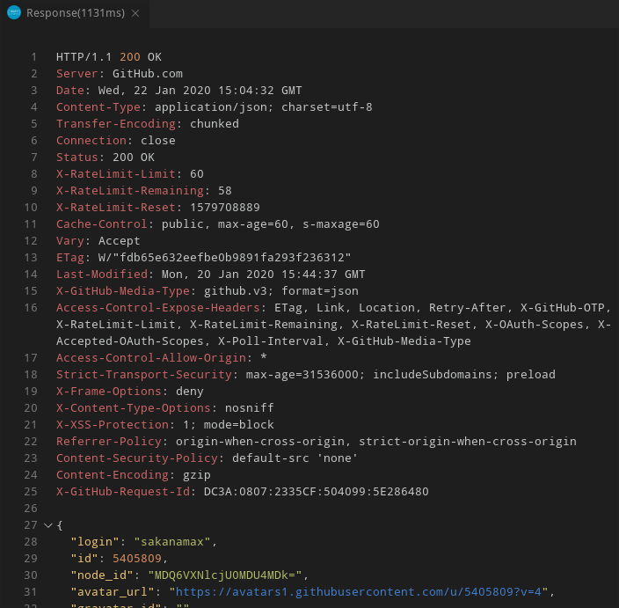Open the avatars1.githubusercontent.com avatar URL link
Screen dimensions: 619x608
[359, 592]
